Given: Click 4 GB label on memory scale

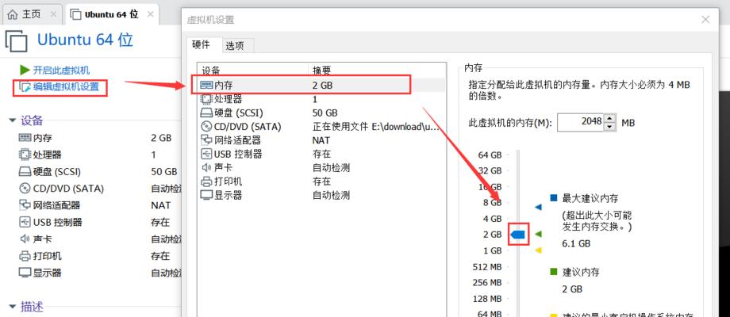Looking at the screenshot, I should pos(492,219).
